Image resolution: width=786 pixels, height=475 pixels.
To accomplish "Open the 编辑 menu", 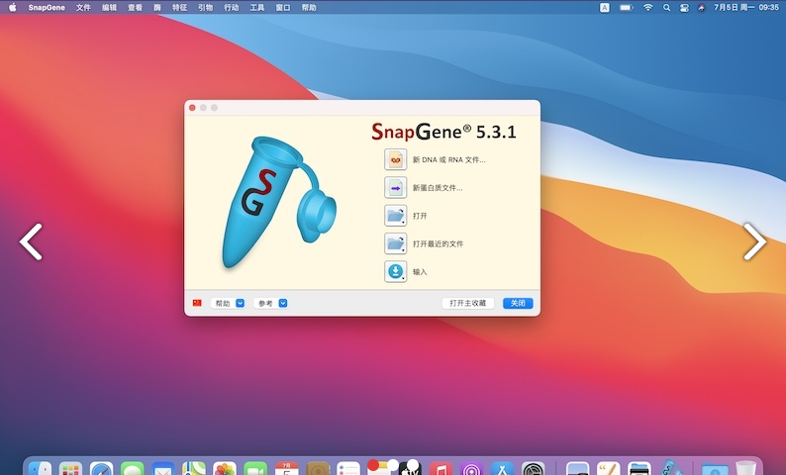I will (109, 8).
